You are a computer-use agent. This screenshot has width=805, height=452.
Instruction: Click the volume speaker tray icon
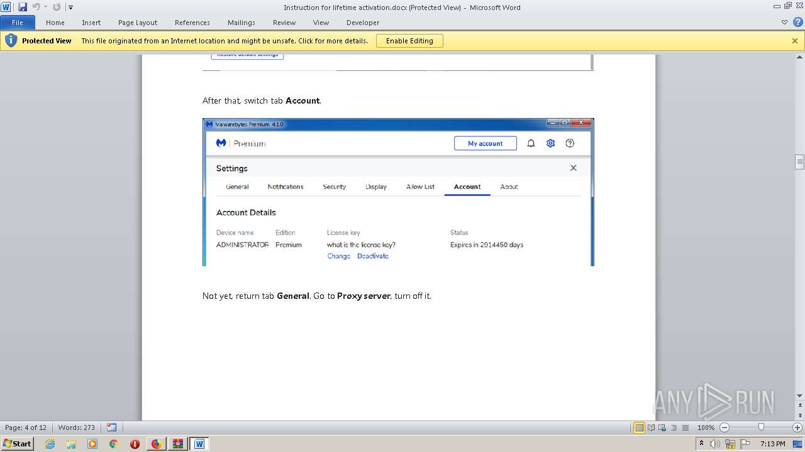715,444
